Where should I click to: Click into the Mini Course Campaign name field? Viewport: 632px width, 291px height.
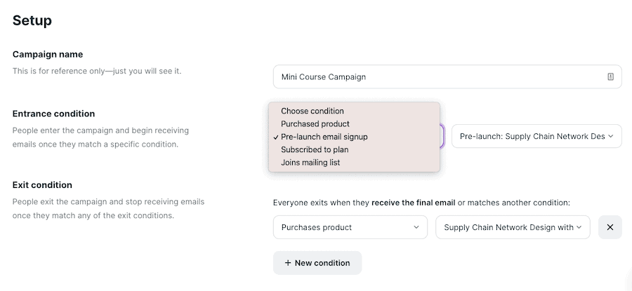pyautogui.click(x=447, y=76)
